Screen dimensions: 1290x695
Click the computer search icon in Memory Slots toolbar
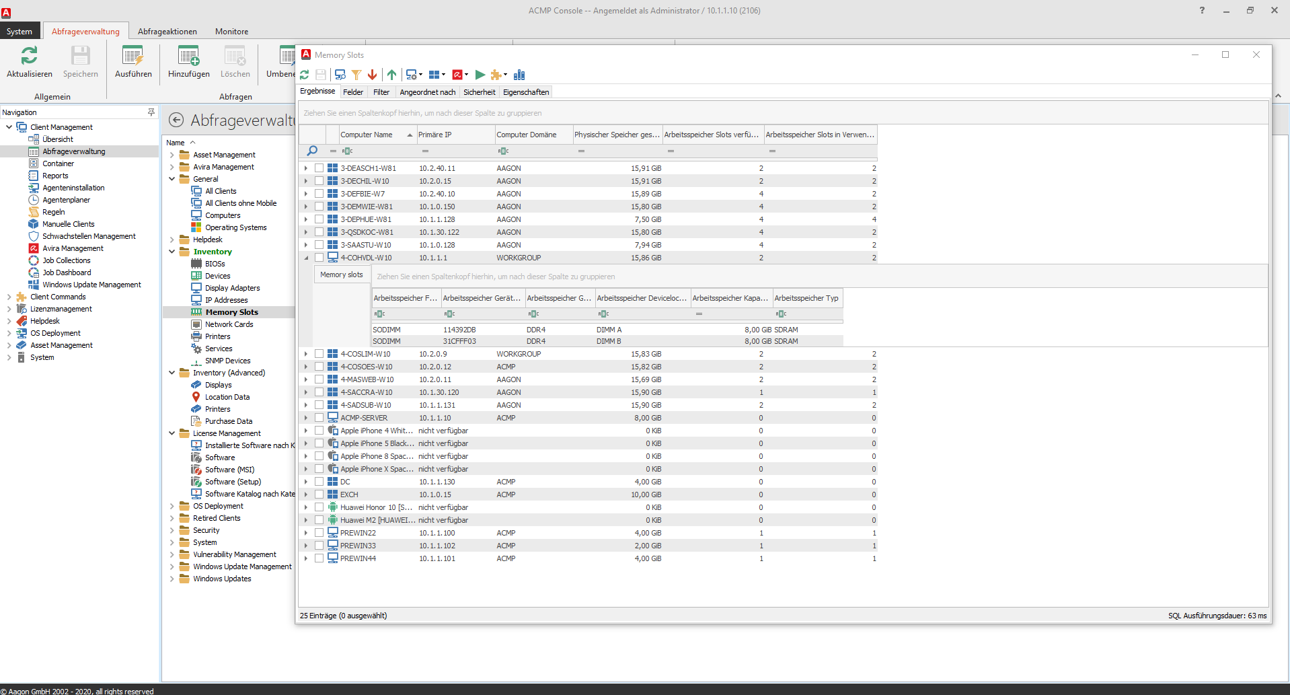340,75
